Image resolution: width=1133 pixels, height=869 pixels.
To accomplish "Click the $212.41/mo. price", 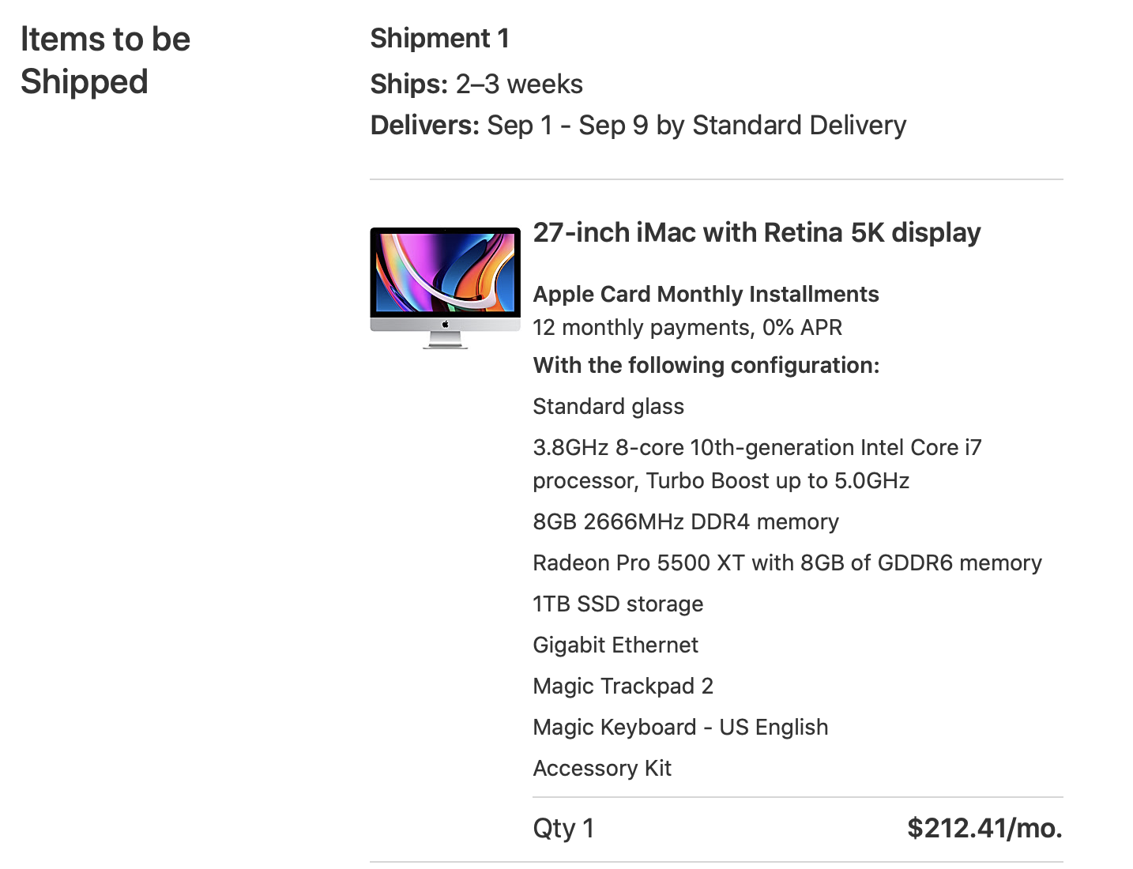I will click(x=984, y=829).
